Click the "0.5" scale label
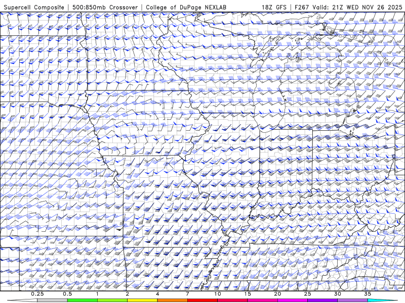Viewport: 405px width, 303px height. (x=67, y=294)
